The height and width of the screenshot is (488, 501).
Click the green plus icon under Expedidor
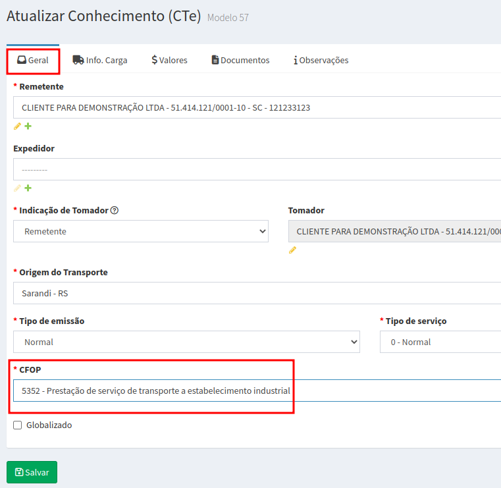(x=28, y=188)
